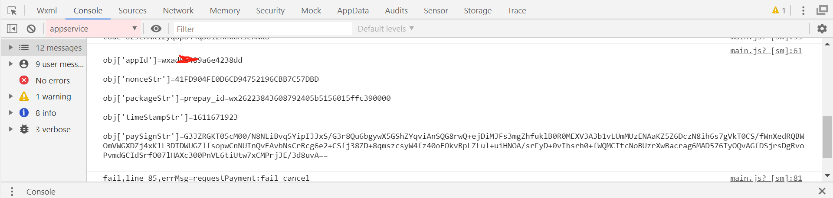Screen dimensions: 833x198
Task: Open the main.js? [sm]:61 source link
Action: pos(766,51)
